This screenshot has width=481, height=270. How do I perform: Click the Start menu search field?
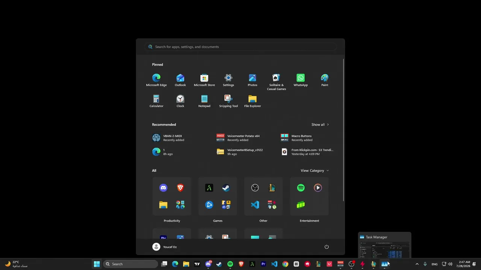[x=240, y=47]
